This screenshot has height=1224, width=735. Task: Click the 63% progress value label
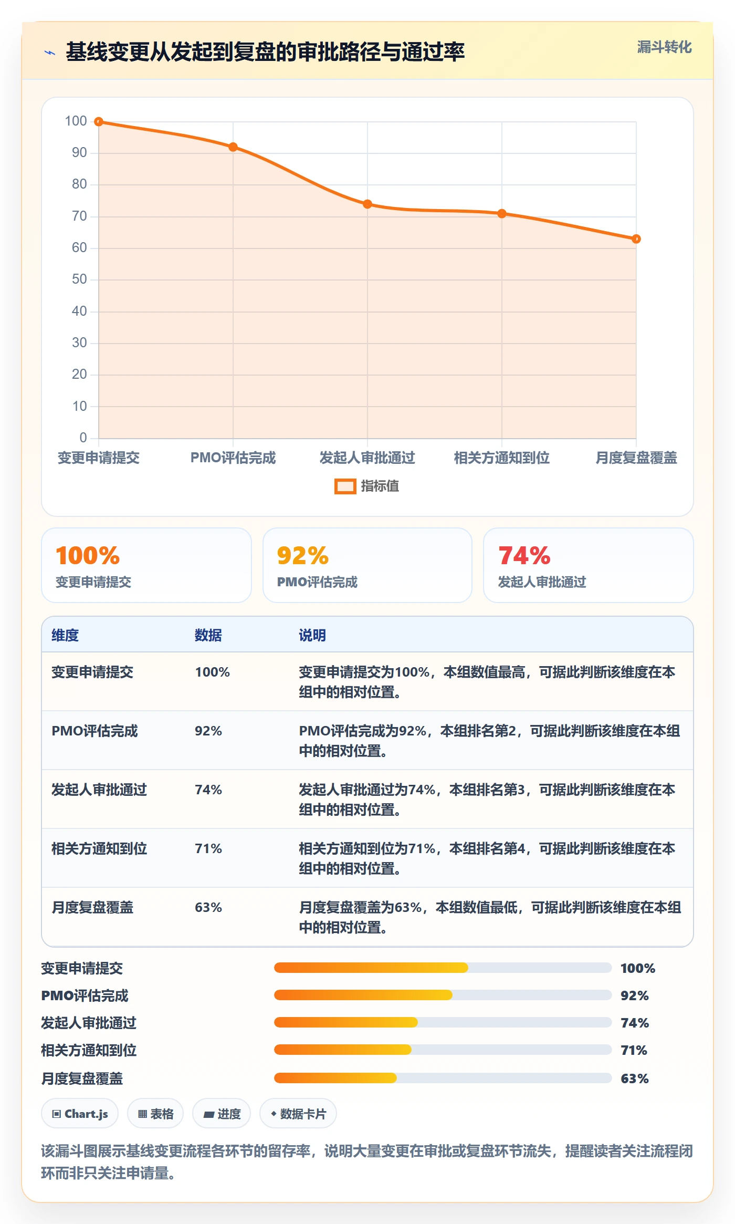(635, 1078)
